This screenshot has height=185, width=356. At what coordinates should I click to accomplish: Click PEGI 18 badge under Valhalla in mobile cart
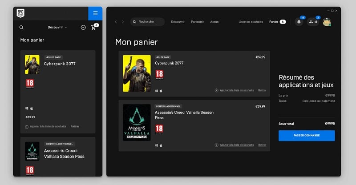[x=30, y=170]
